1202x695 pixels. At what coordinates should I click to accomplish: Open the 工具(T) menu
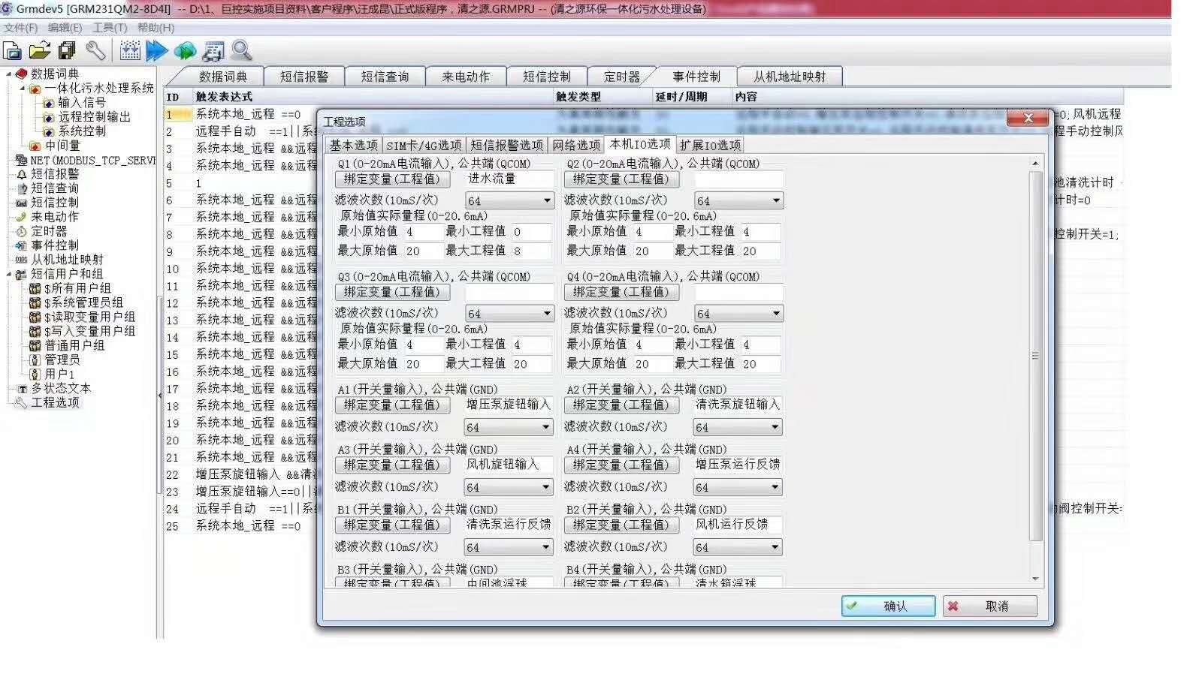point(110,28)
